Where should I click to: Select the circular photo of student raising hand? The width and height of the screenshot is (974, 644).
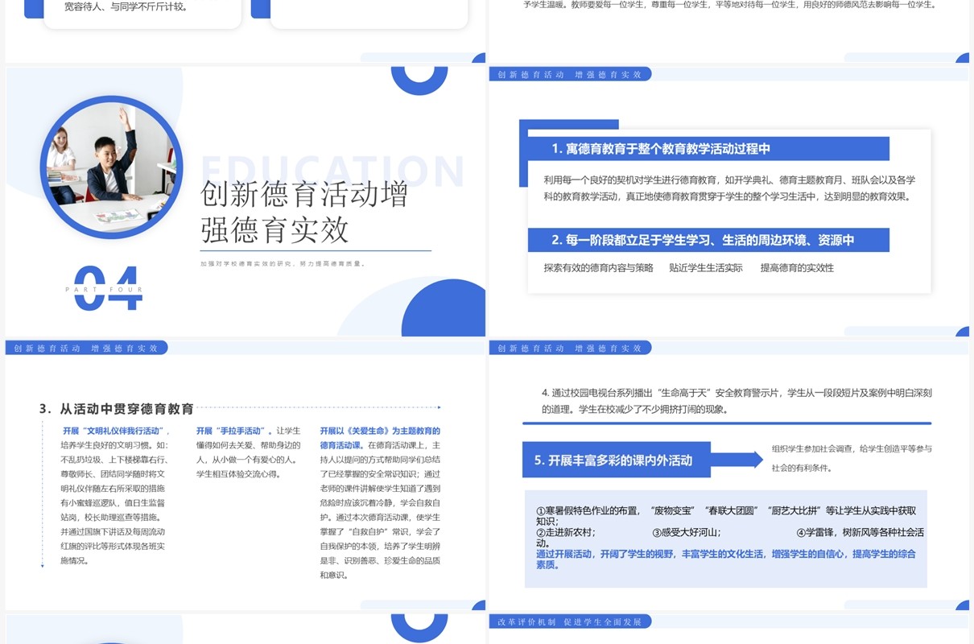tap(111, 167)
